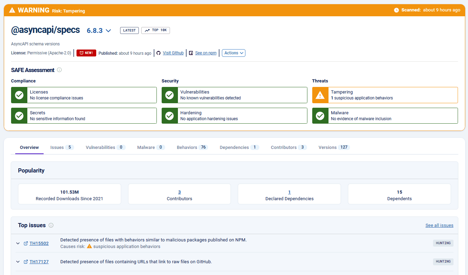Viewport: 468px width, 275px height.
Task: Open the Dependencies tab
Action: (234, 147)
